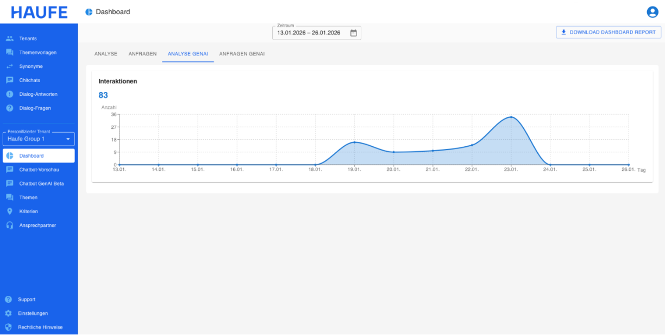Image resolution: width=665 pixels, height=335 pixels.
Task: Click Download Dashboard Report button
Action: coord(608,32)
